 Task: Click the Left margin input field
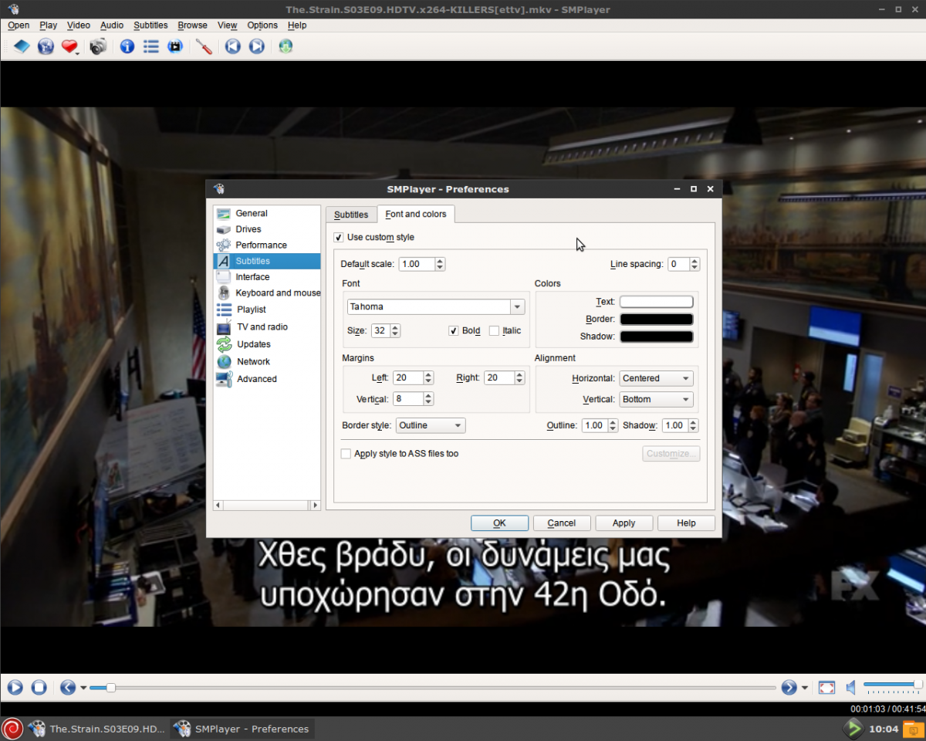click(407, 378)
